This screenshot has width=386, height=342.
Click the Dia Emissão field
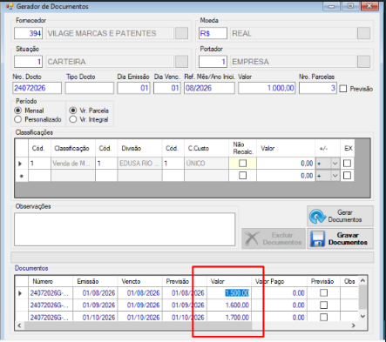[x=133, y=88]
